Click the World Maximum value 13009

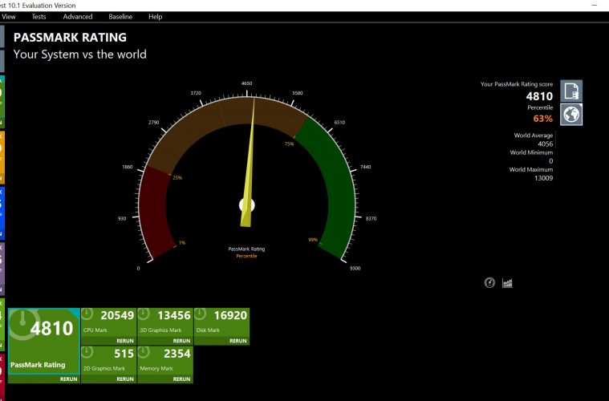click(544, 178)
